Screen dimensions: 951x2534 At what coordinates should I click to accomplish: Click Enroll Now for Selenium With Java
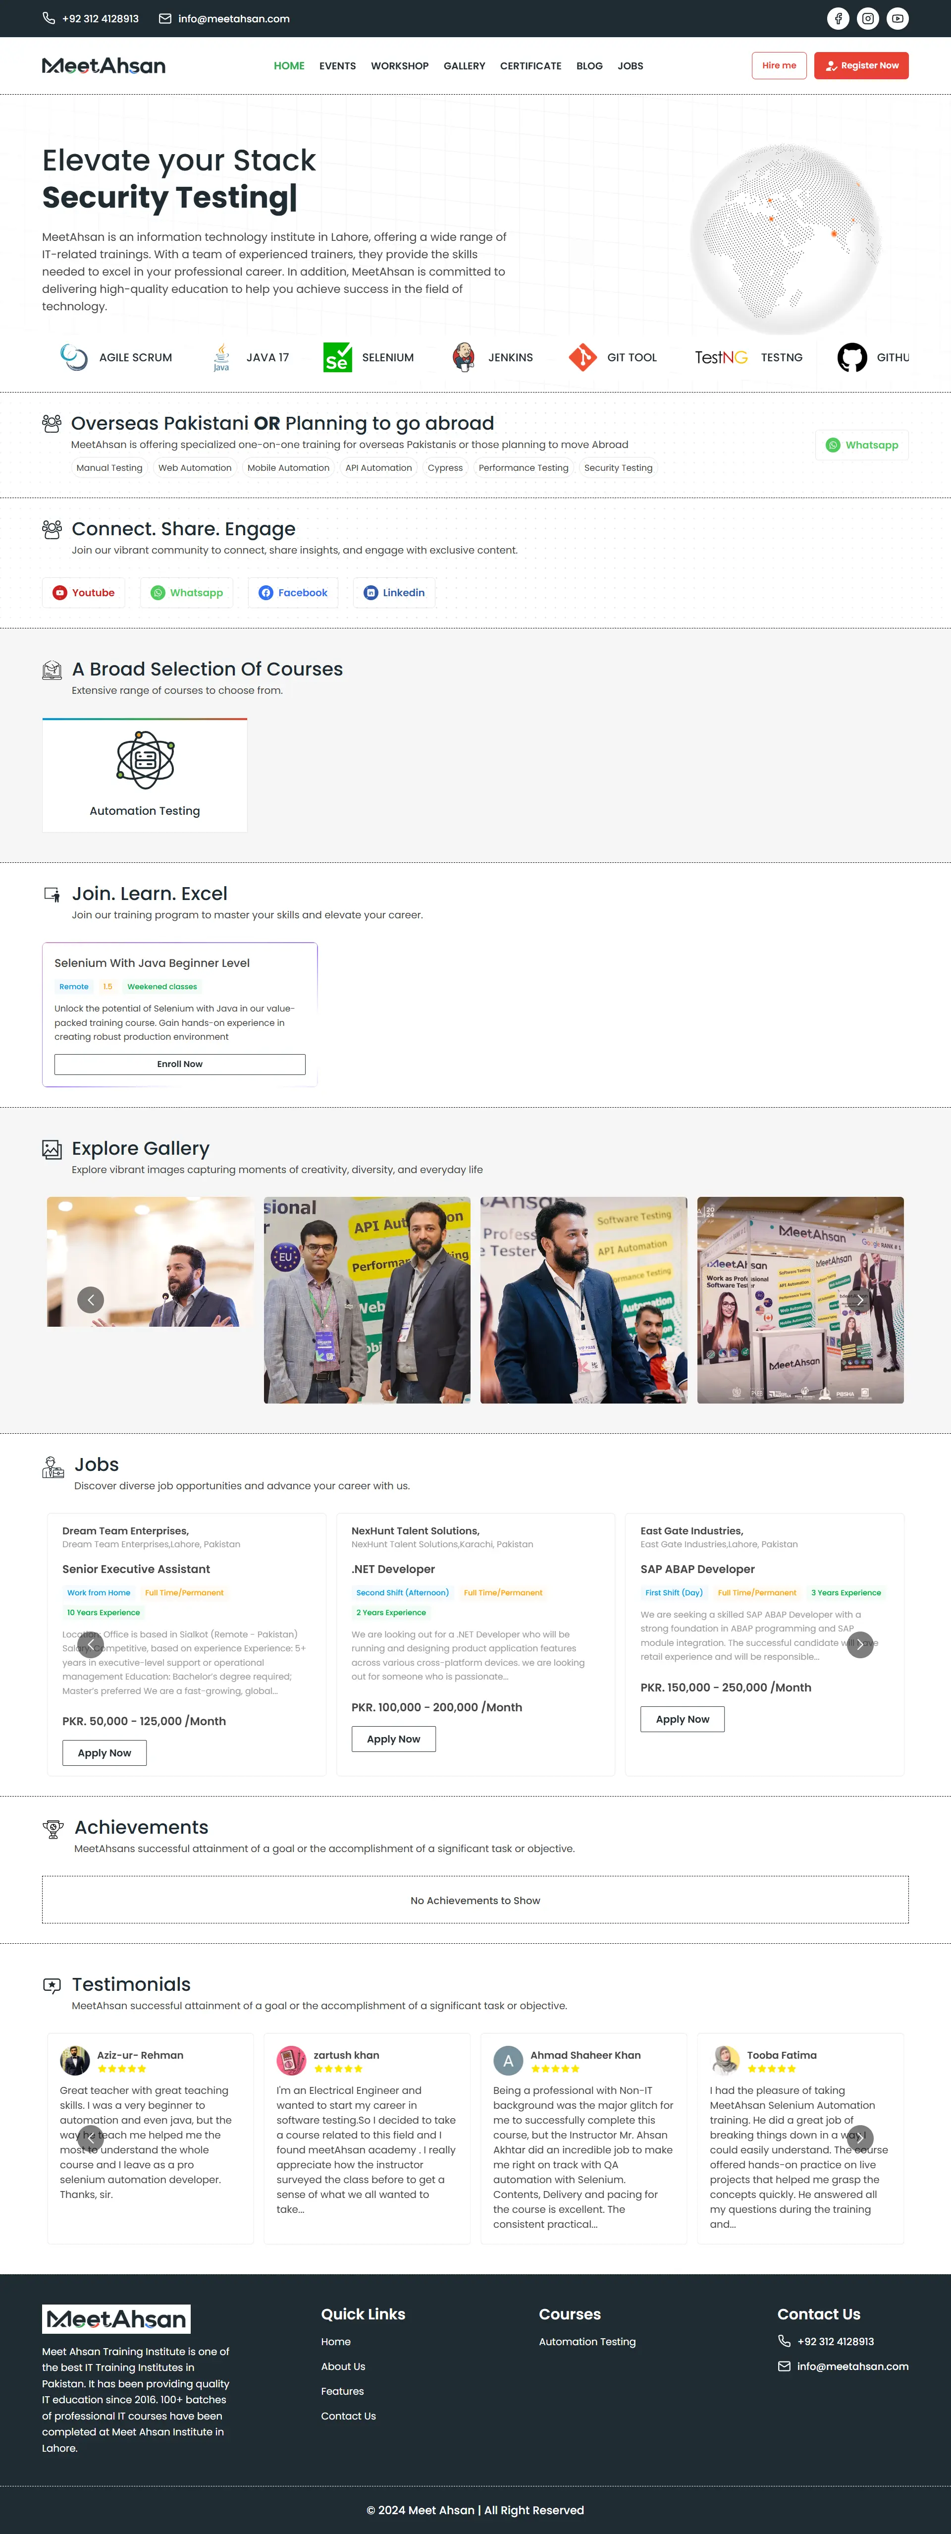[180, 1065]
